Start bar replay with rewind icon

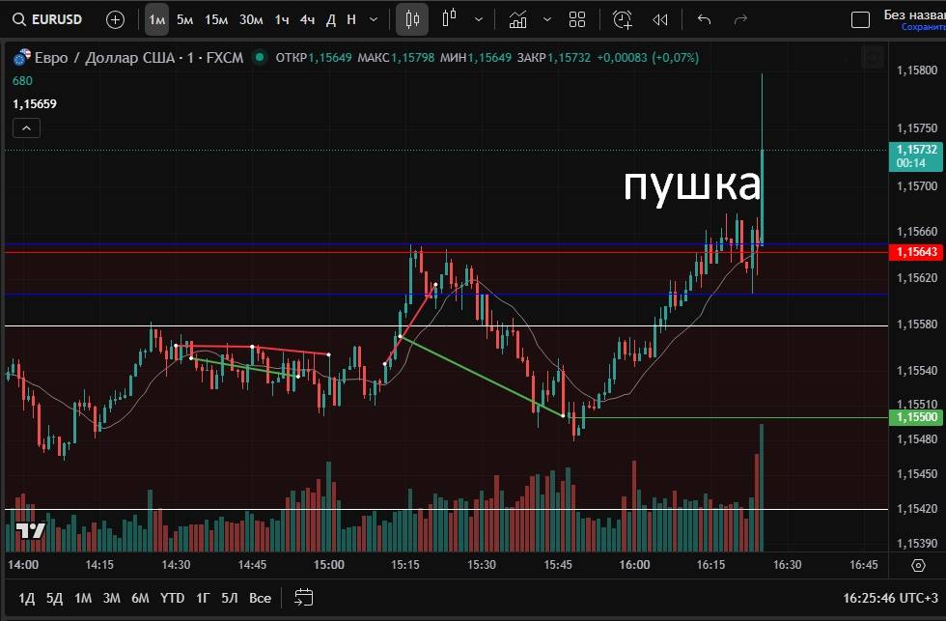coord(660,19)
